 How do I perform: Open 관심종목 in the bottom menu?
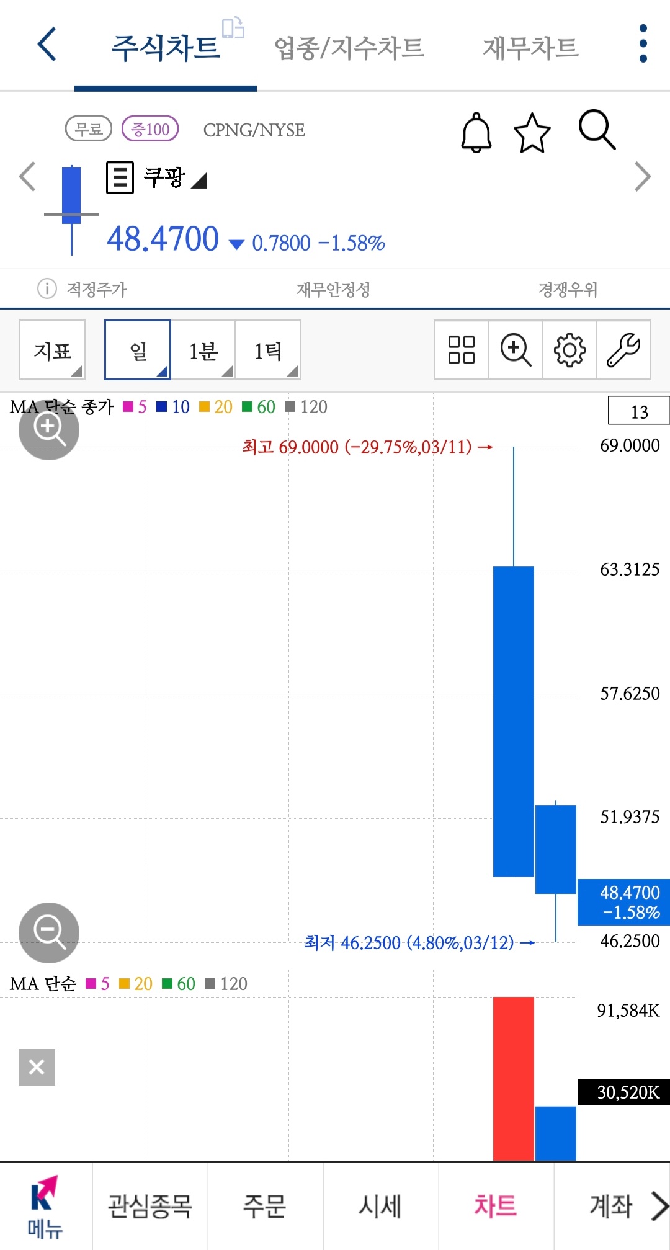150,1206
